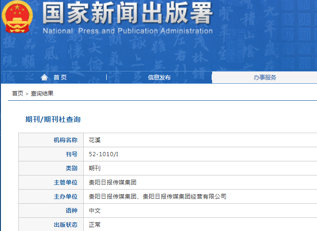Click the national emblem logo

(17, 16)
